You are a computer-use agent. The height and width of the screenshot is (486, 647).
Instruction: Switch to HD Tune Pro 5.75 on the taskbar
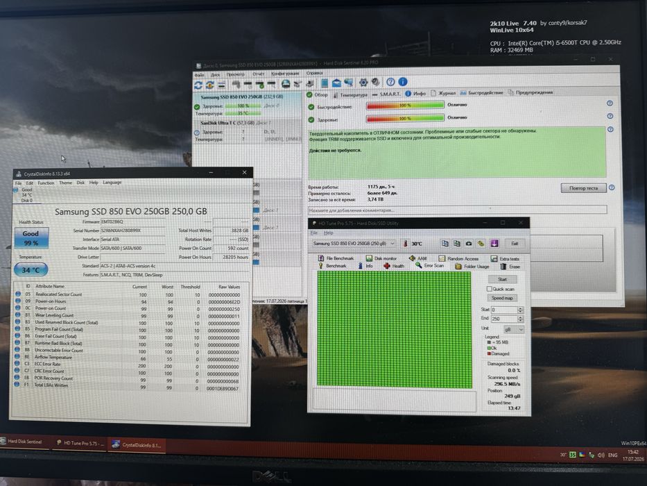(x=79, y=444)
